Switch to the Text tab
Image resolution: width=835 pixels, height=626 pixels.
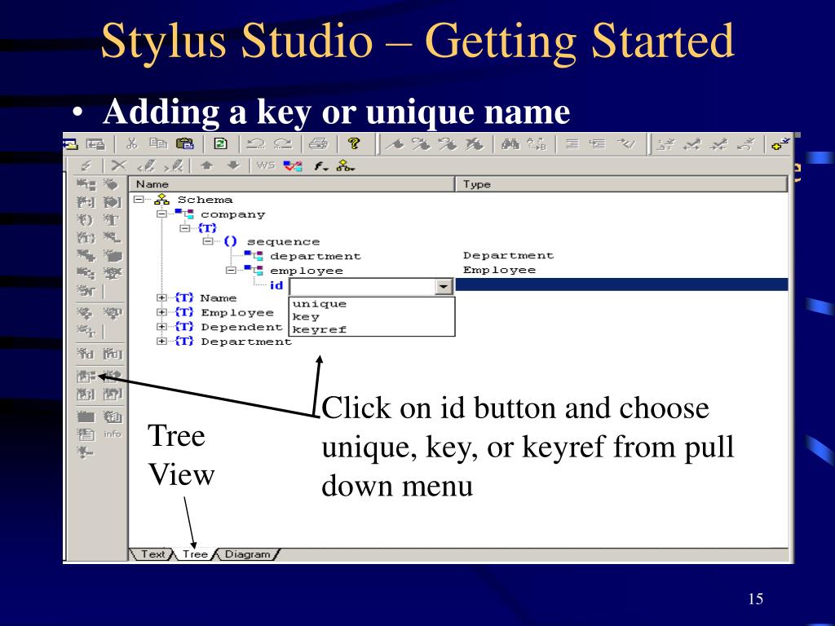(x=152, y=554)
